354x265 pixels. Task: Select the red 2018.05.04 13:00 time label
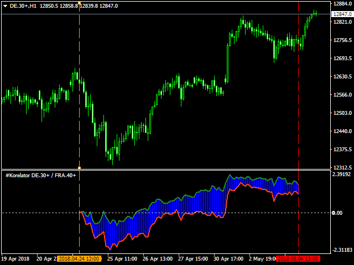click(x=298, y=258)
